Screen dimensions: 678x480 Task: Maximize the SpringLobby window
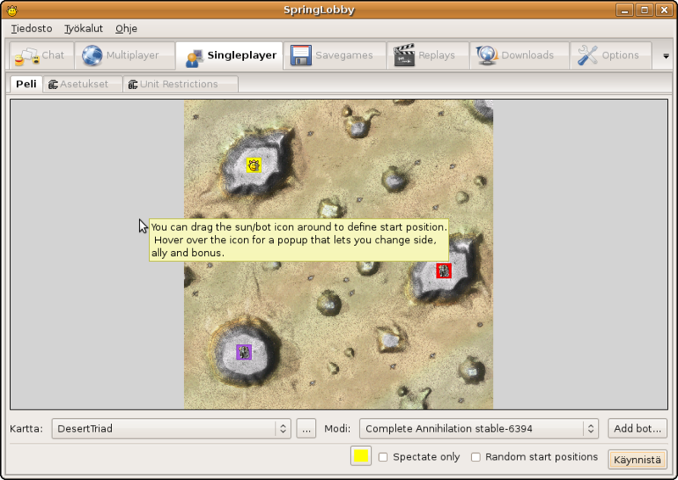point(644,10)
